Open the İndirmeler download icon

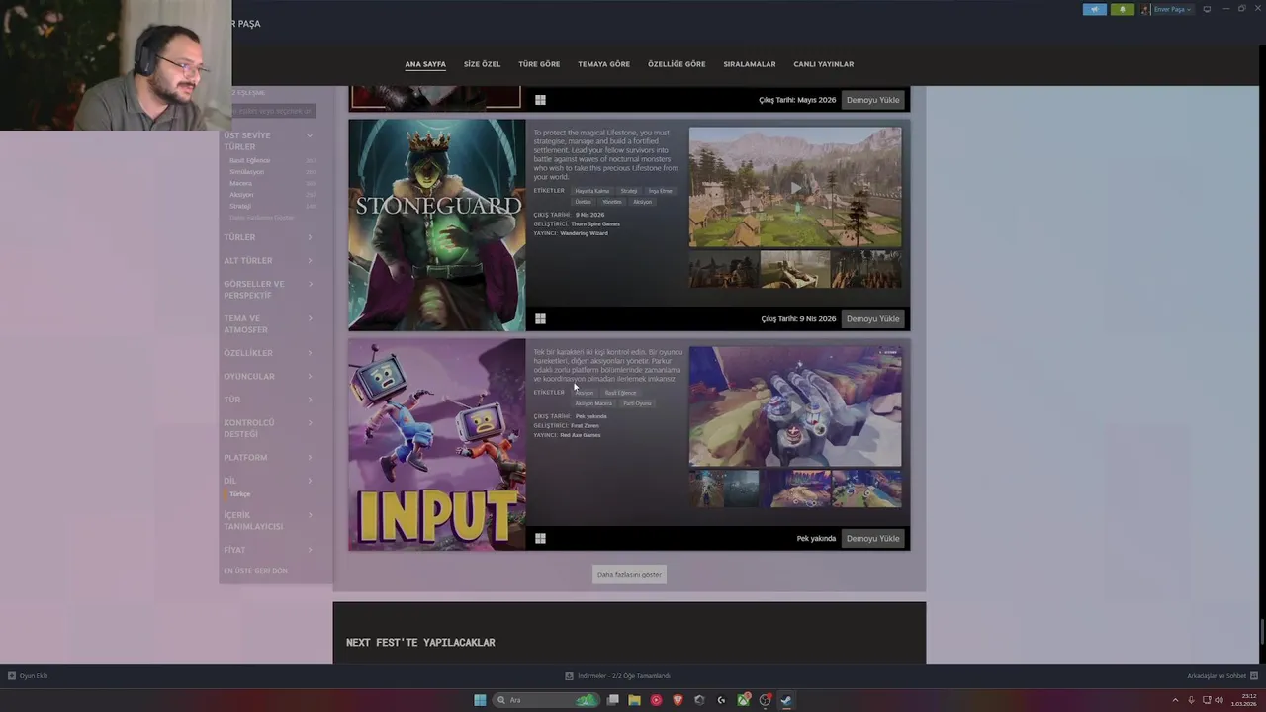point(569,676)
